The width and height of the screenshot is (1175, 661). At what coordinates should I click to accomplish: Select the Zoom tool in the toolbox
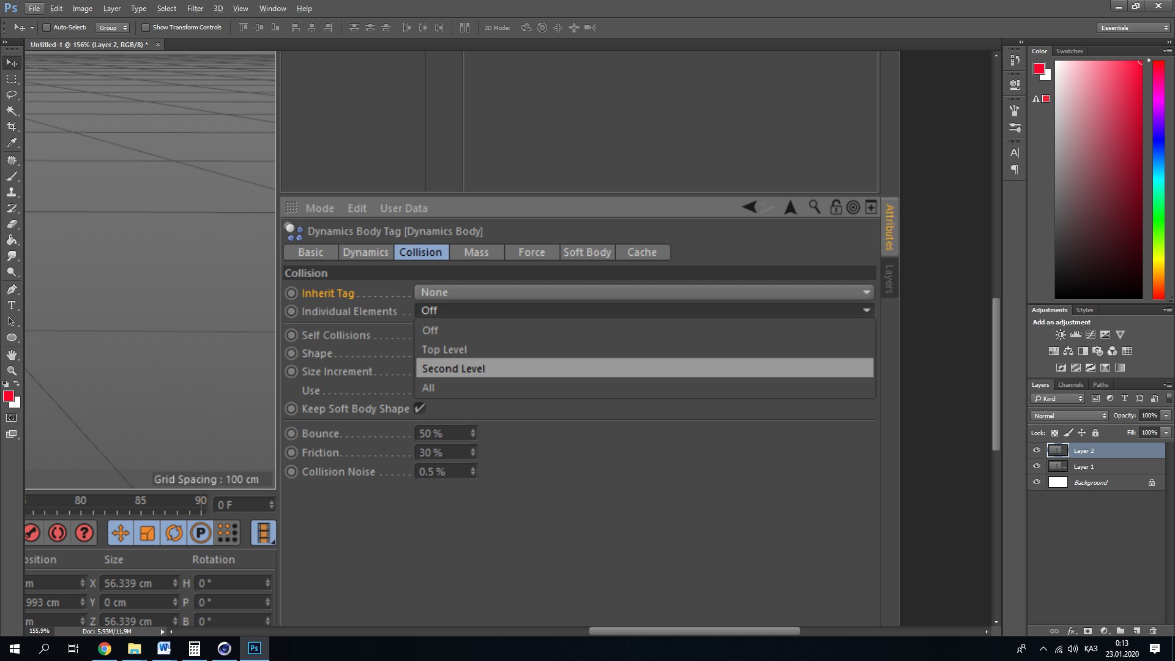tap(12, 371)
